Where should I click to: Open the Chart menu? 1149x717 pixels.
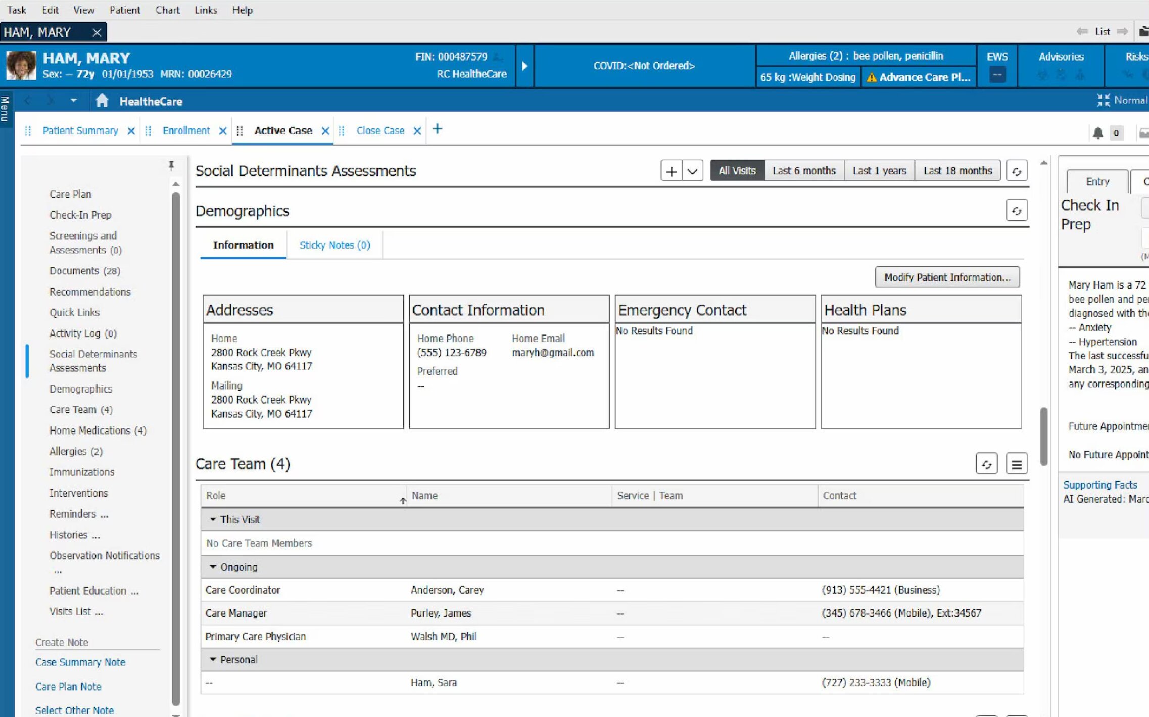click(x=167, y=10)
